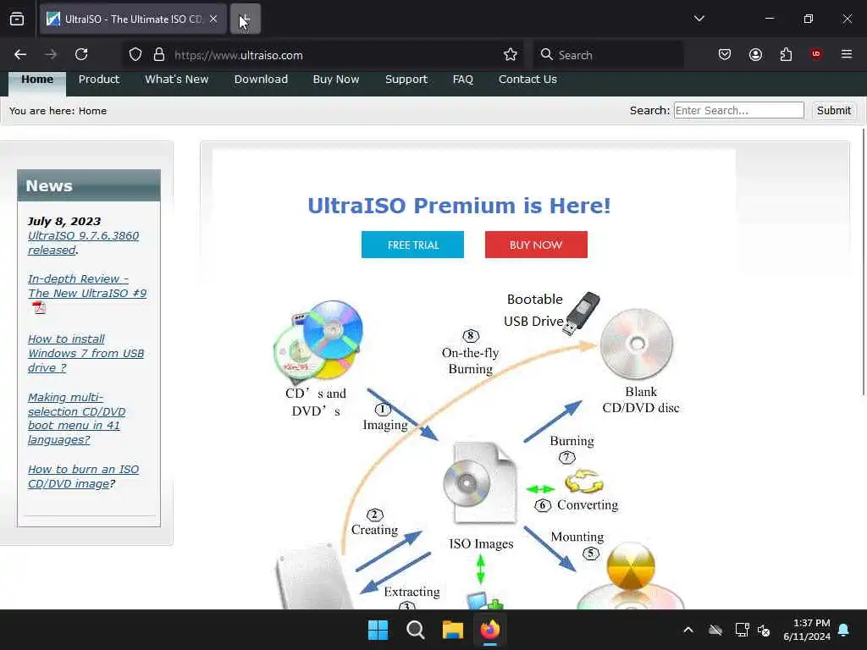Click the ISO Images file graphic
This screenshot has width=867, height=650.
[480, 482]
